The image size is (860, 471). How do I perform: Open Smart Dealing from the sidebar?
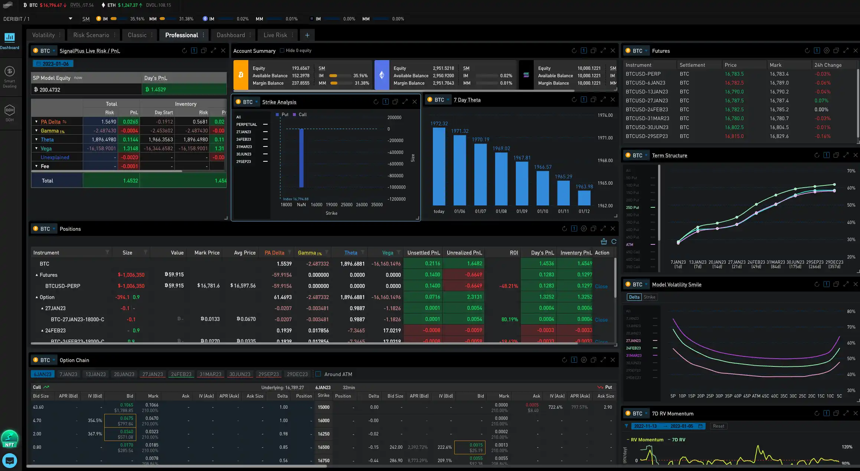pyautogui.click(x=10, y=77)
